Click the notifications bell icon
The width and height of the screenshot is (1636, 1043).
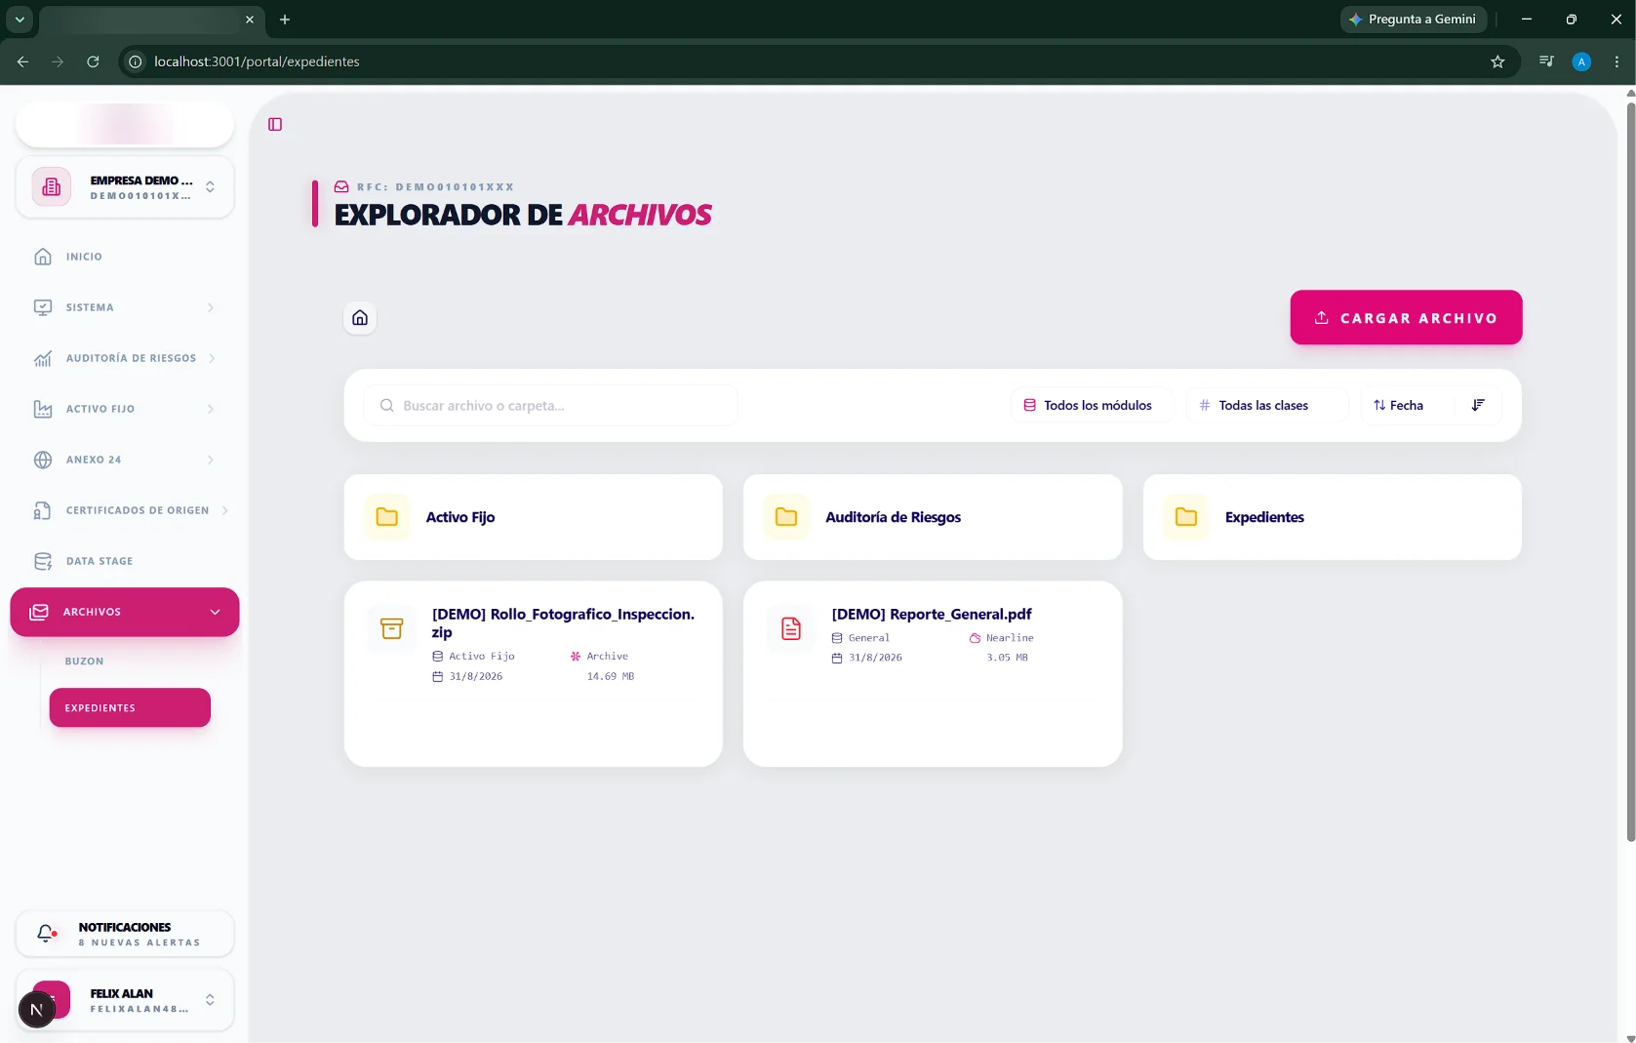point(46,934)
